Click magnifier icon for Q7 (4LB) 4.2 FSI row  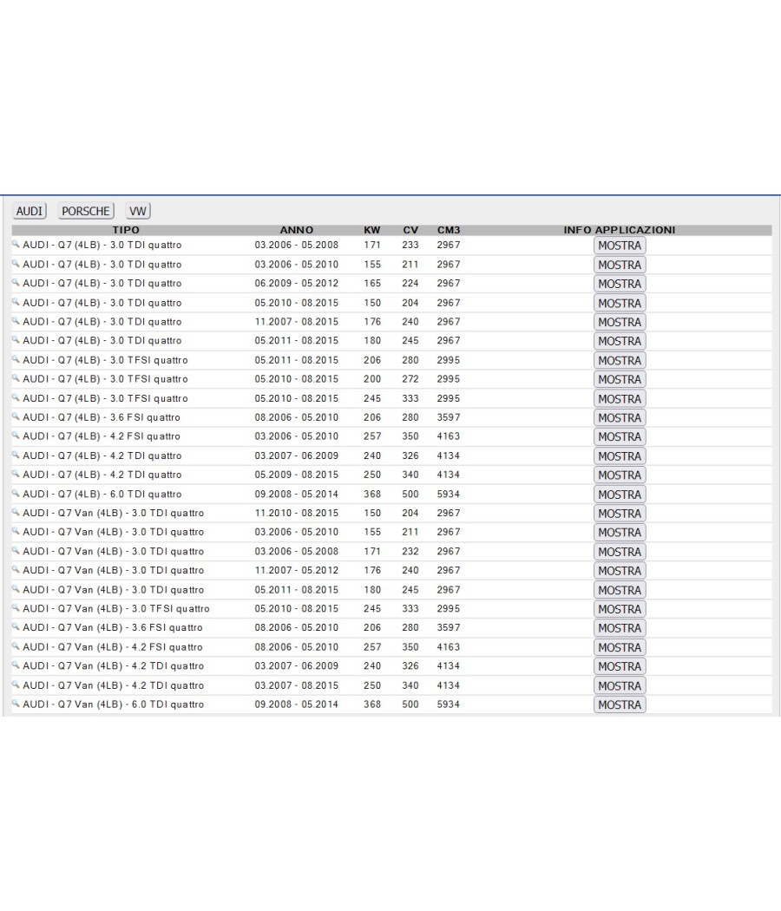click(x=16, y=436)
